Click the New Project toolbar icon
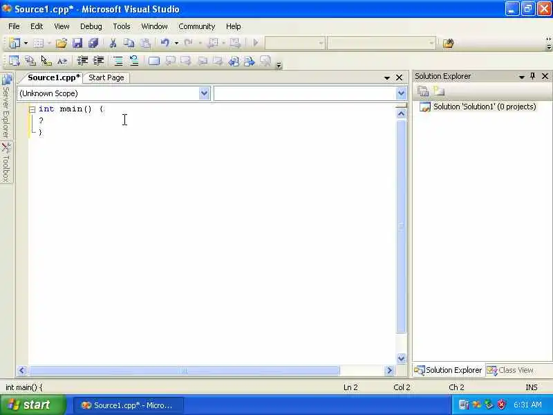Viewport: 553px width, 415px height. [x=15, y=43]
